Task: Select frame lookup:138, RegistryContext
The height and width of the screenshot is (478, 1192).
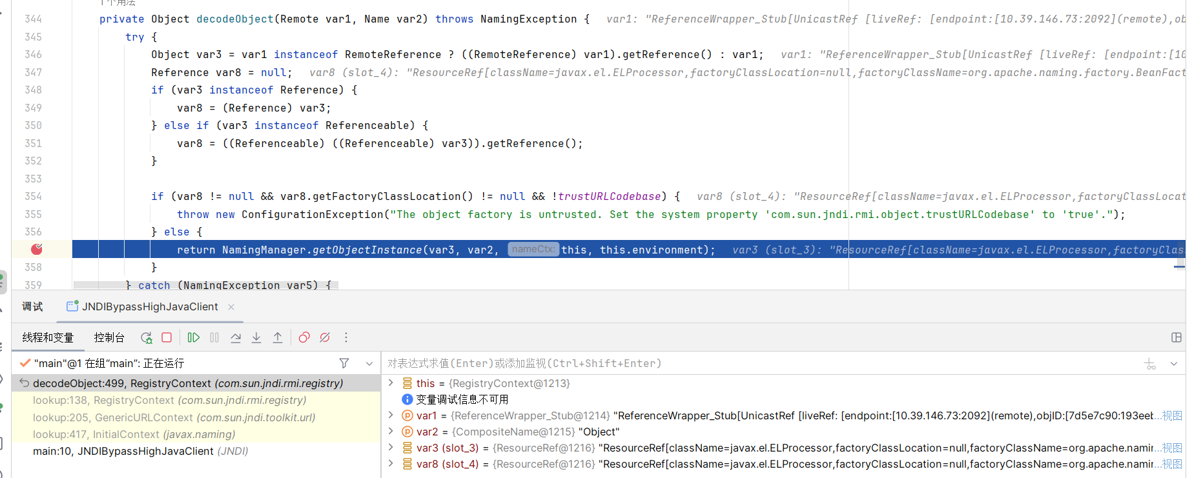Action: click(196, 400)
